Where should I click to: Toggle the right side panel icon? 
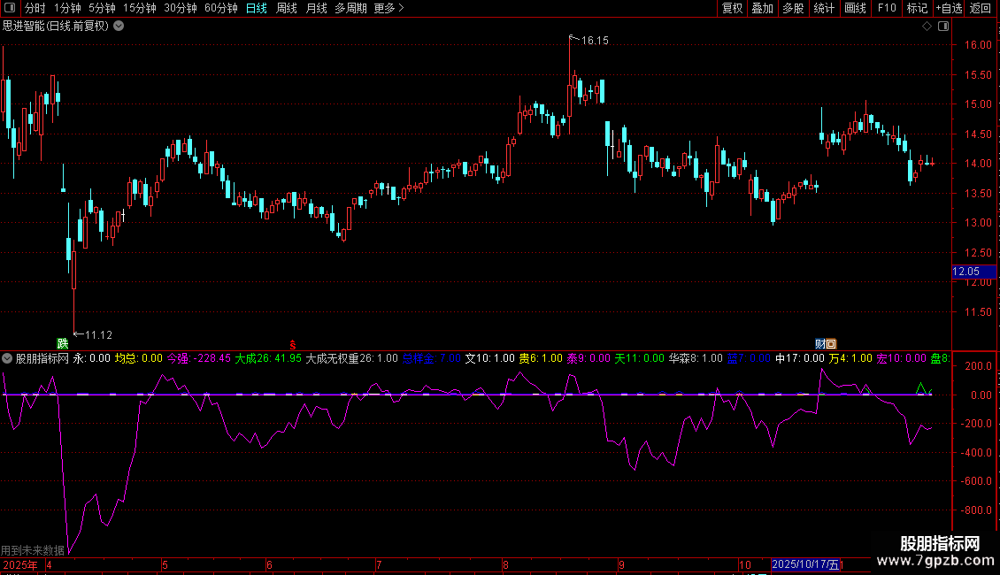(x=943, y=27)
